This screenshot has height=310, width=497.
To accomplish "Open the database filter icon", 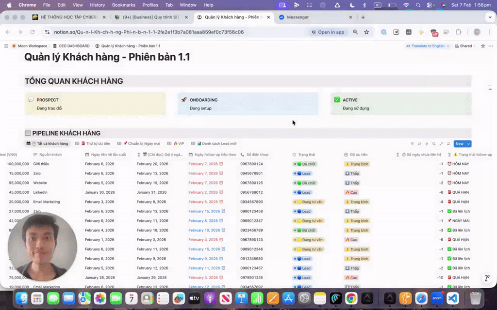I will tap(412, 143).
